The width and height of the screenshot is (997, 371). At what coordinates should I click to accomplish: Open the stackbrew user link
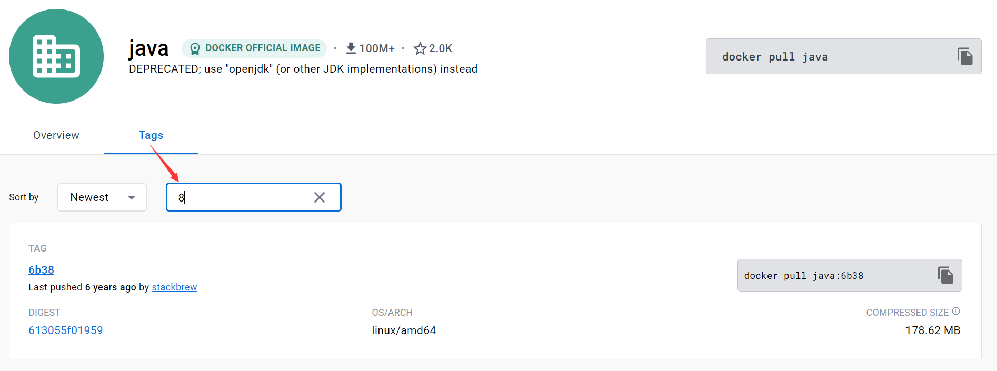coord(174,287)
